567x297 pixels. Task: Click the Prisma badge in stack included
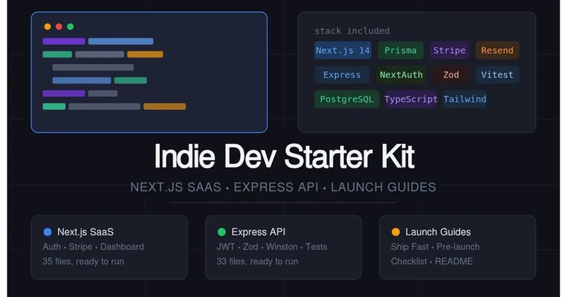click(401, 51)
